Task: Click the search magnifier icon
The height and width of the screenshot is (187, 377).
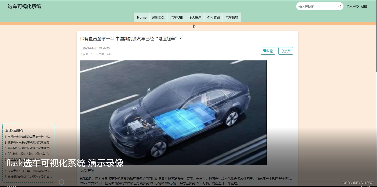Action: (339, 6)
